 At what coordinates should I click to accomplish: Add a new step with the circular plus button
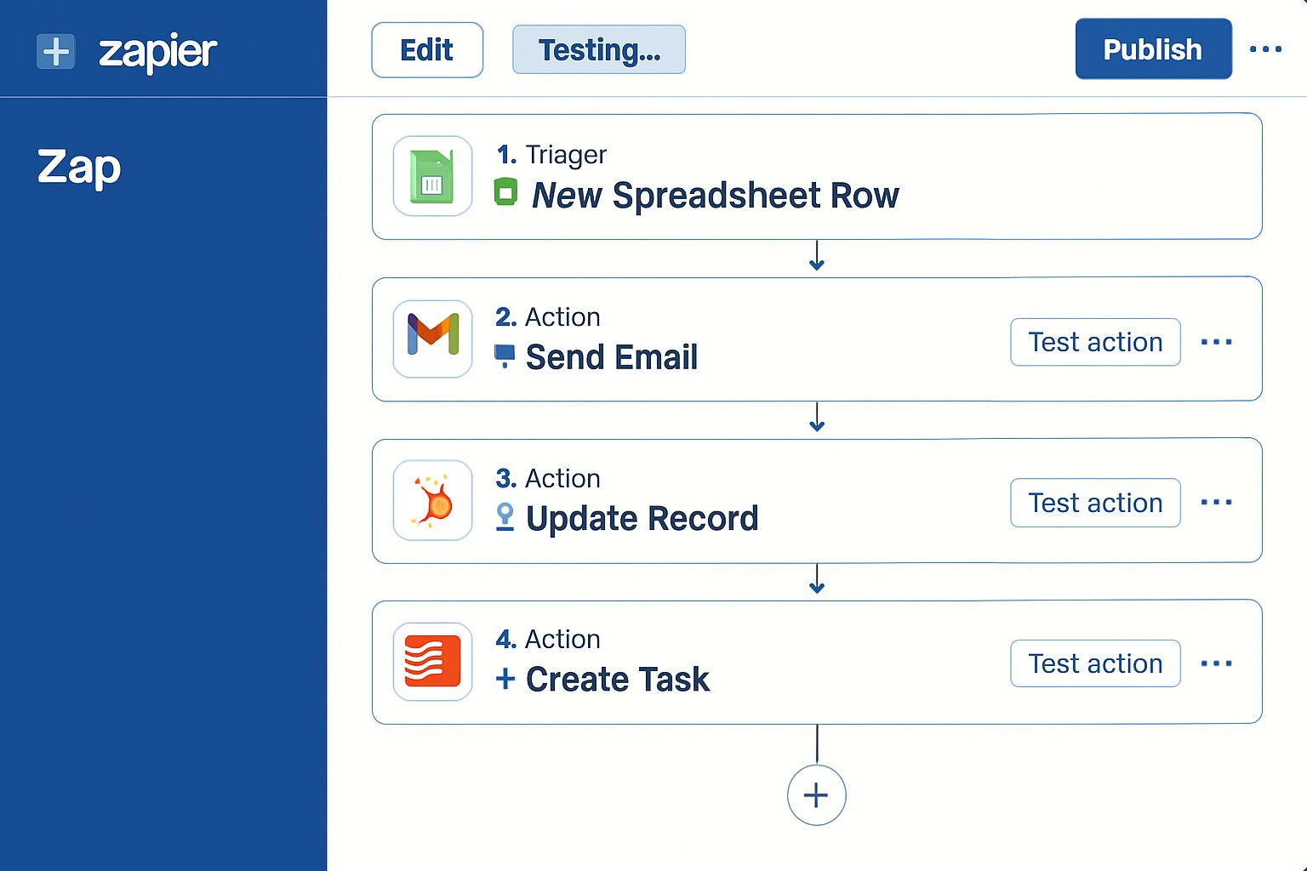tap(816, 795)
